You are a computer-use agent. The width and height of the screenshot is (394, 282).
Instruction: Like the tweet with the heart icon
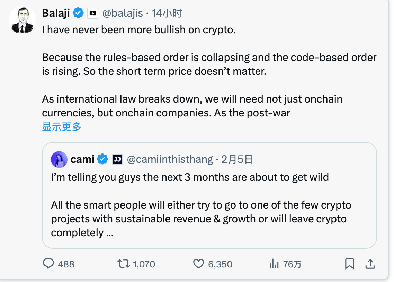199,264
